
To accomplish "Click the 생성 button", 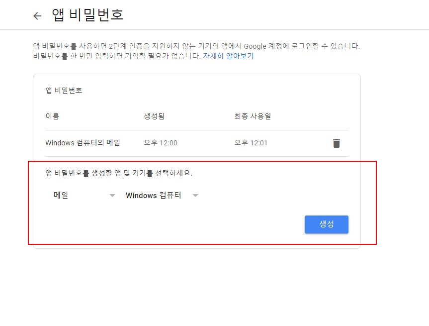I will tap(327, 224).
